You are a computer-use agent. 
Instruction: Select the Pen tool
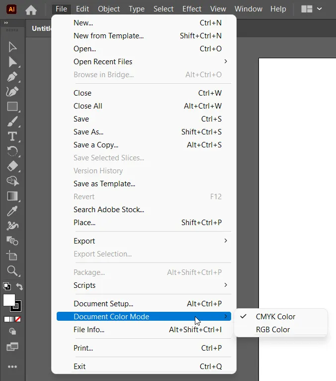coord(12,77)
